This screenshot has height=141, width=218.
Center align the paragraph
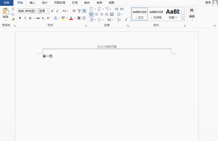[97, 14]
